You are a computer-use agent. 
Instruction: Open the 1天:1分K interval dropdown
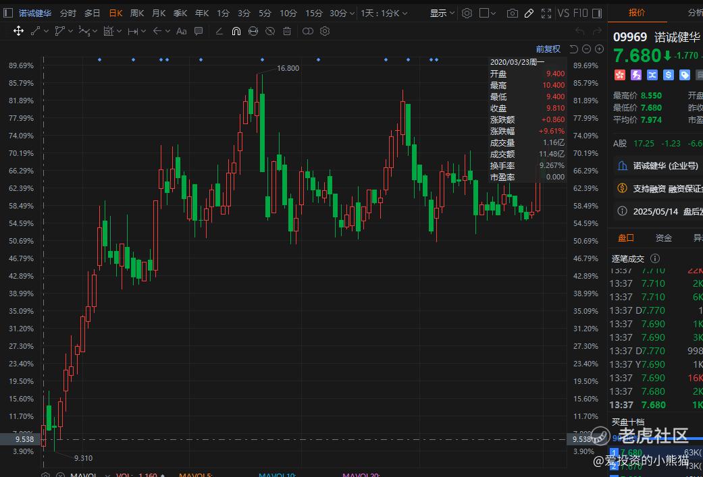tap(384, 13)
